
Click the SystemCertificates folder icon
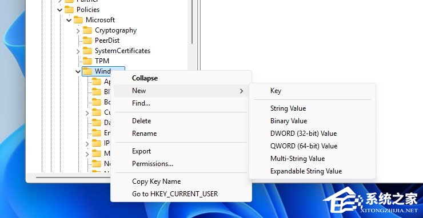pos(87,51)
